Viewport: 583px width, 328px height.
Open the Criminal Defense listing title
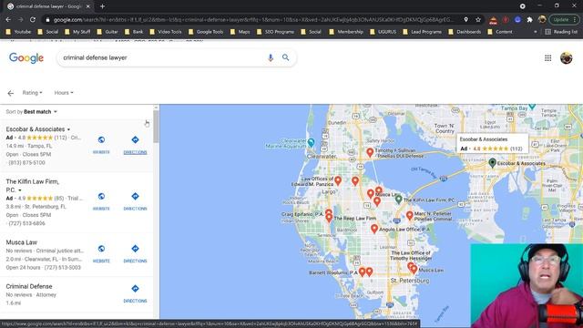(29, 286)
